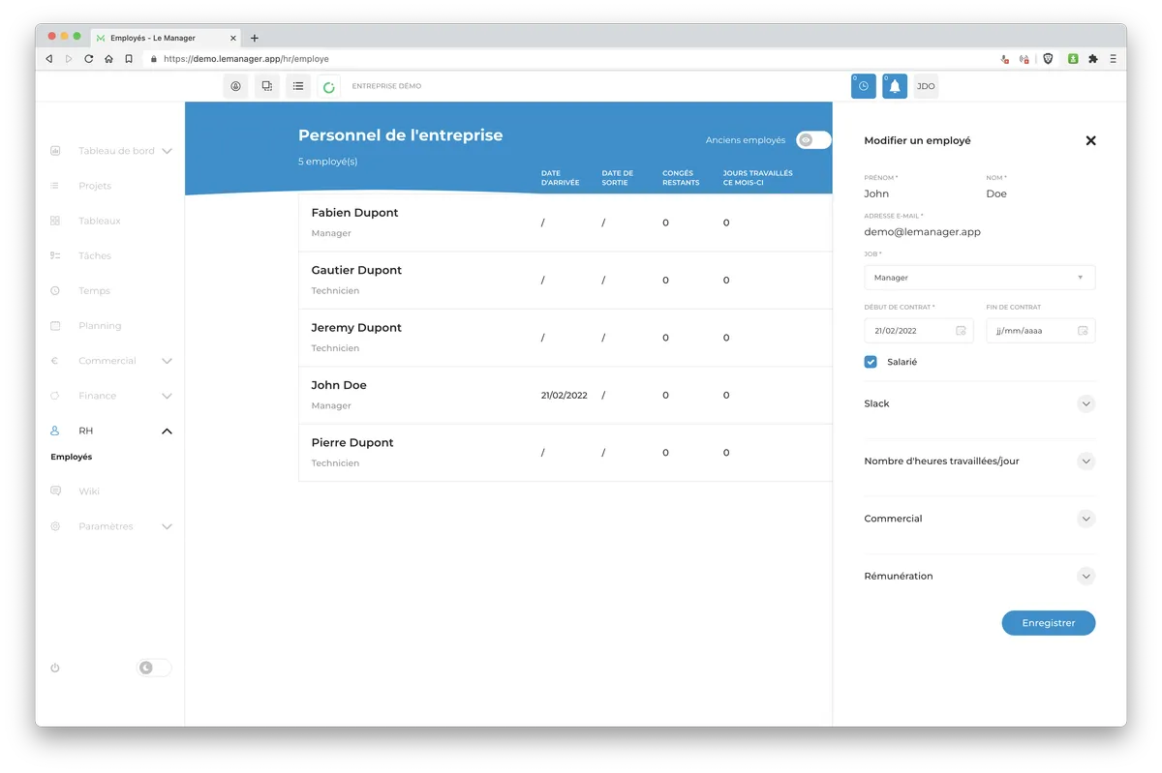The width and height of the screenshot is (1162, 773).
Task: Open the Début de contrat calendar icon
Action: click(x=961, y=331)
